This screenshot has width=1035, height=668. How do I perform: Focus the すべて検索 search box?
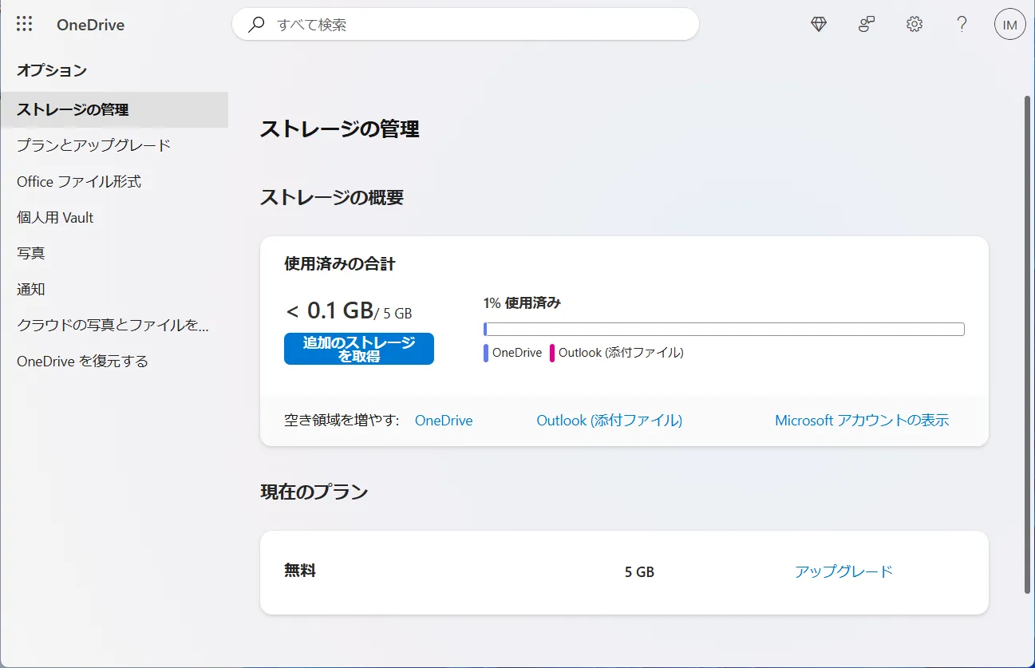465,25
